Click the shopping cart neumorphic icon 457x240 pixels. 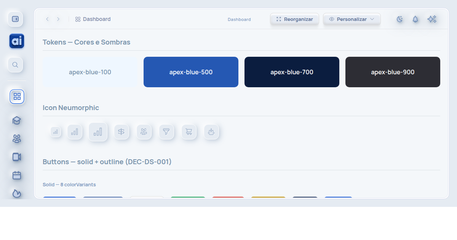pos(189,132)
